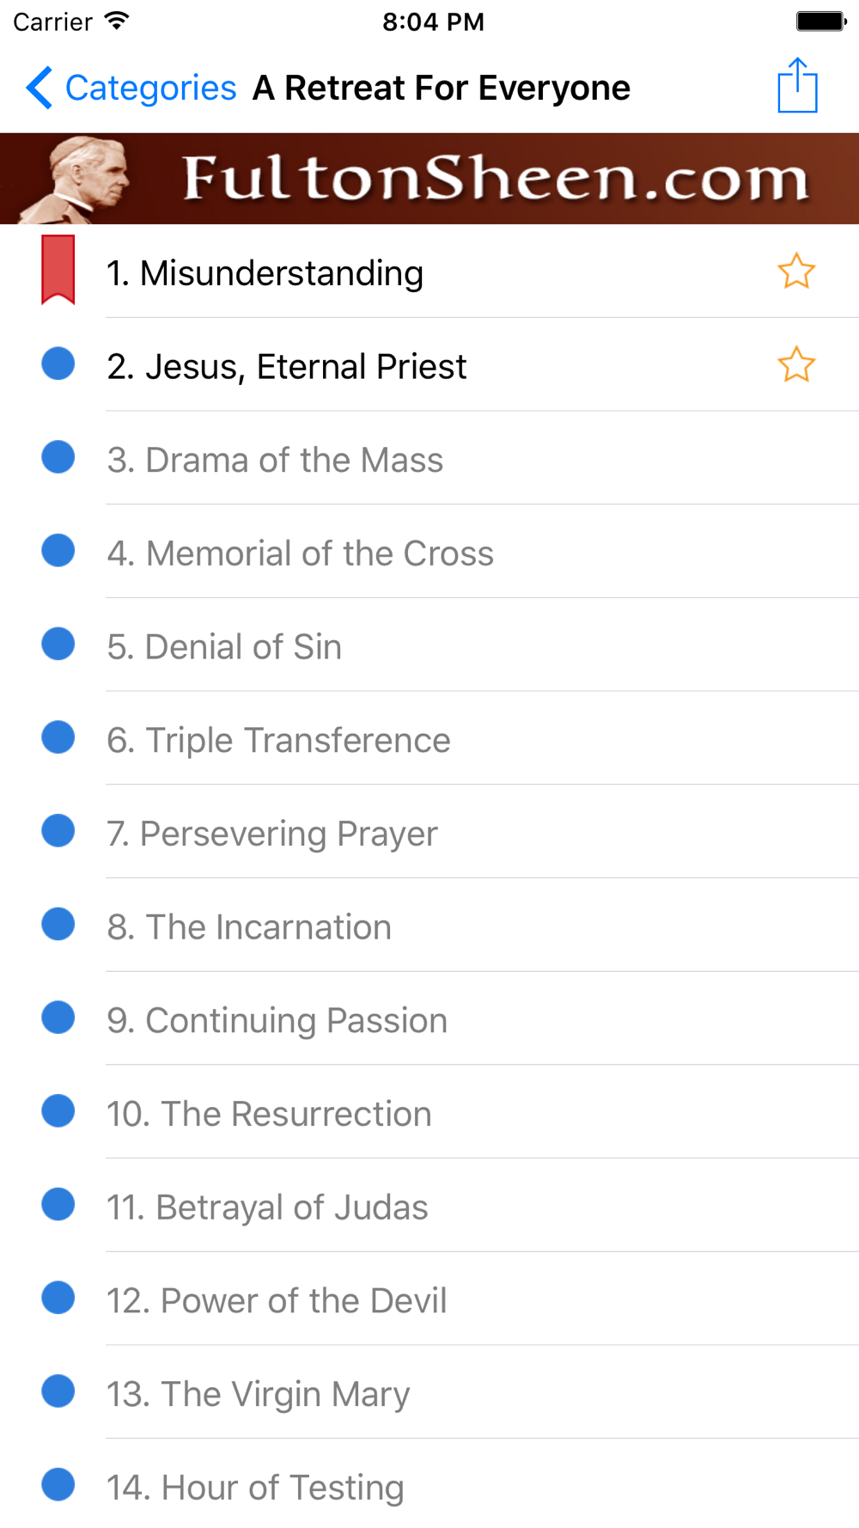The image size is (859, 1528).
Task: Tap the red bookmark icon beside Misunderstanding
Action: point(58,270)
